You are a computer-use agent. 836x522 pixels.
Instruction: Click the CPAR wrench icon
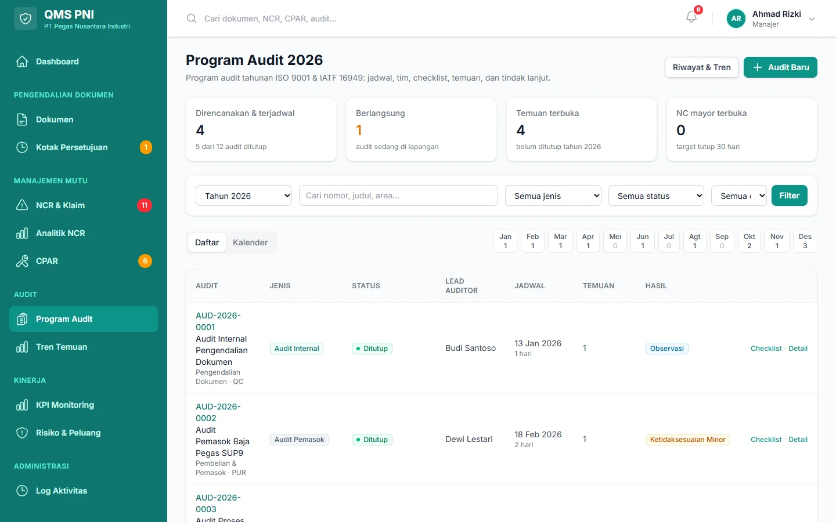(22, 261)
